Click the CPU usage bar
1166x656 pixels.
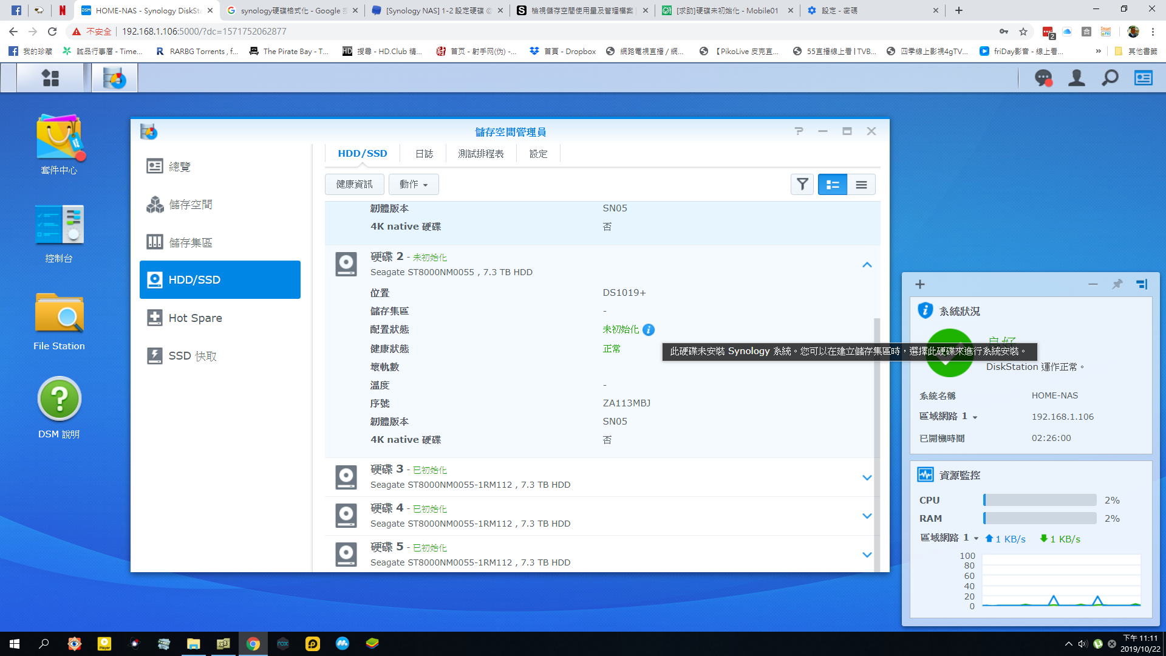coord(1040,501)
